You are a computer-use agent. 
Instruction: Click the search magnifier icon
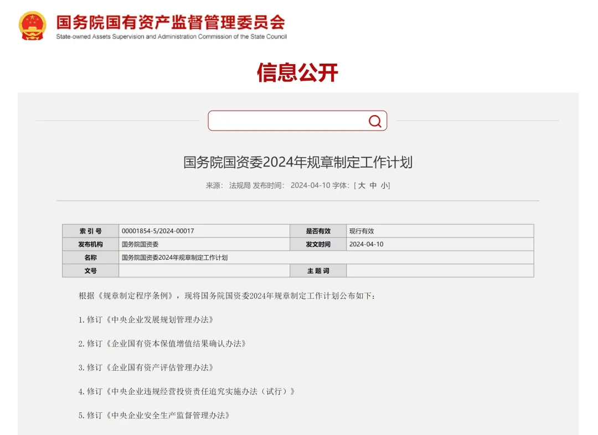coord(375,121)
